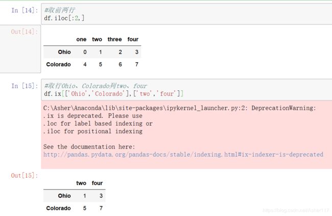The width and height of the screenshot is (332, 216).
Task: Click 'two' column header in Out[15] table
Action: click(x=81, y=183)
